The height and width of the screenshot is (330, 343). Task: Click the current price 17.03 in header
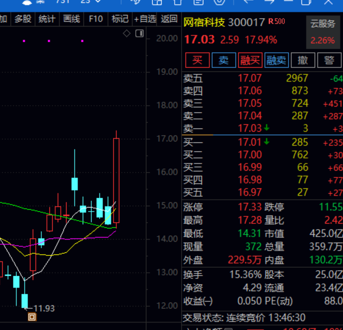click(x=200, y=40)
